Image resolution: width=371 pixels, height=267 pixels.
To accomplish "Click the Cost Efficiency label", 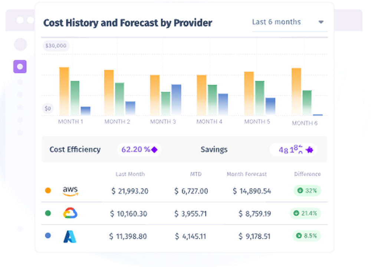I will click(x=75, y=150).
